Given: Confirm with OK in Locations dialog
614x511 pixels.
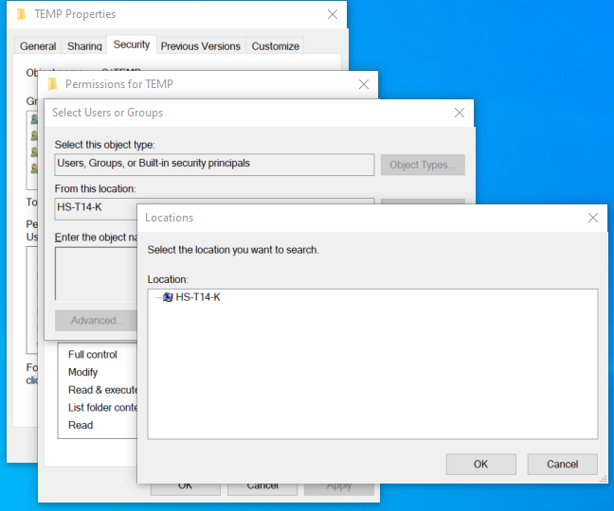Looking at the screenshot, I should tap(480, 464).
